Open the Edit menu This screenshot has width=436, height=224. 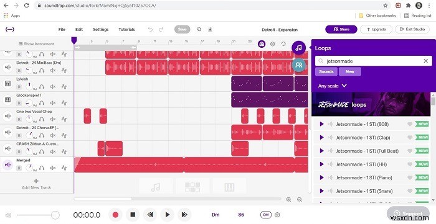(x=79, y=29)
